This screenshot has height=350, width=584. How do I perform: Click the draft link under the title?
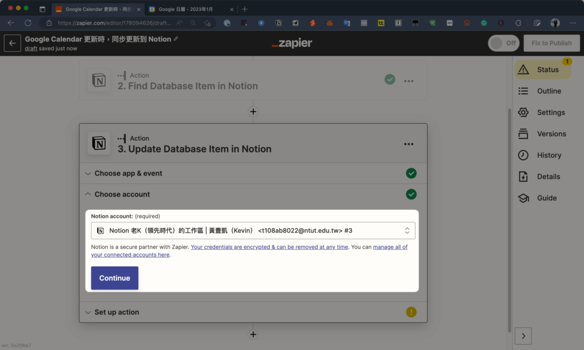pos(31,48)
